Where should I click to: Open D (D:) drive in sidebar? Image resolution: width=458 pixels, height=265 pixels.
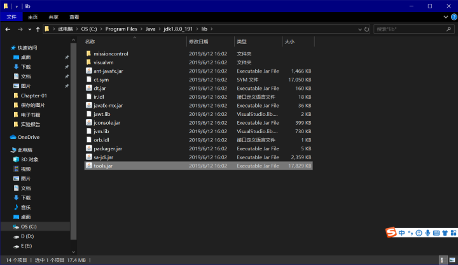tap(27, 236)
